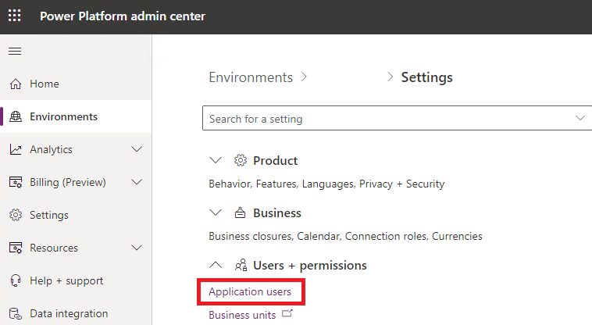592x325 pixels.
Task: Expand the Billing (Preview) sidebar chevron
Action: pos(137,182)
